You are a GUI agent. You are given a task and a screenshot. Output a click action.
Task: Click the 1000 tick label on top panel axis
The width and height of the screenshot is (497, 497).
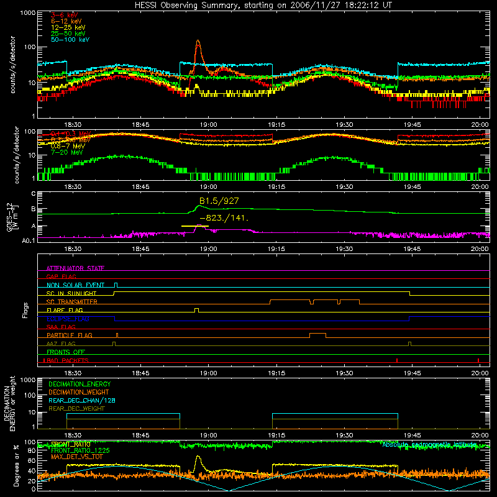coord(27,13)
